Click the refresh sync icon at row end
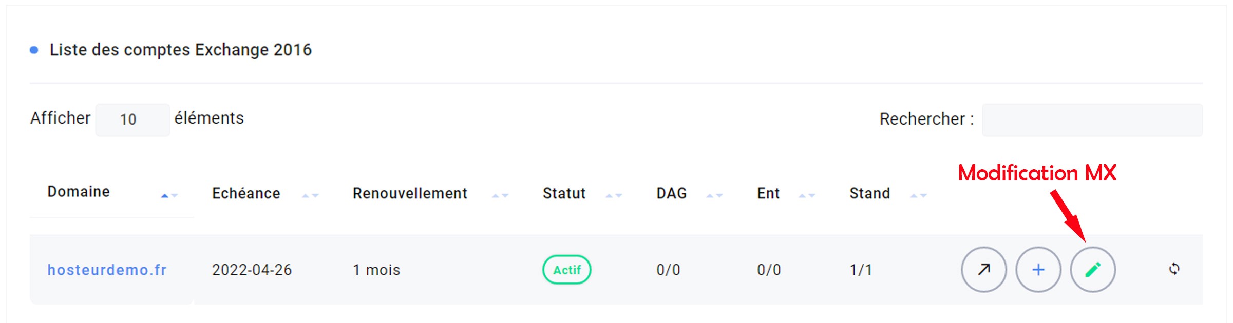 coord(1174,269)
